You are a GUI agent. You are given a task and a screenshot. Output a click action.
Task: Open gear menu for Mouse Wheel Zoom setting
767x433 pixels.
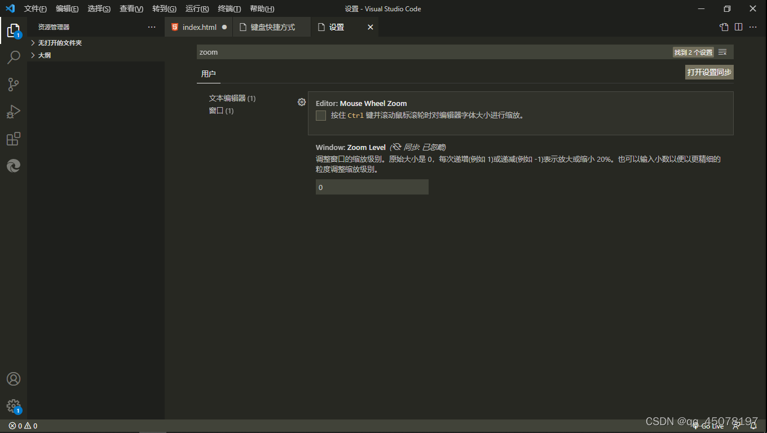tap(302, 102)
